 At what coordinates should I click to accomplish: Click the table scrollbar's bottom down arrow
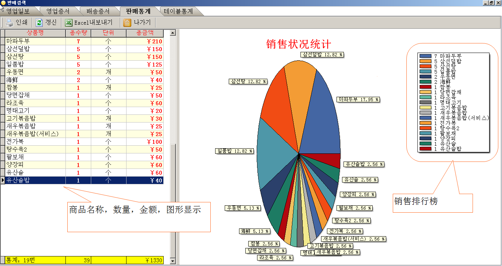click(x=173, y=261)
